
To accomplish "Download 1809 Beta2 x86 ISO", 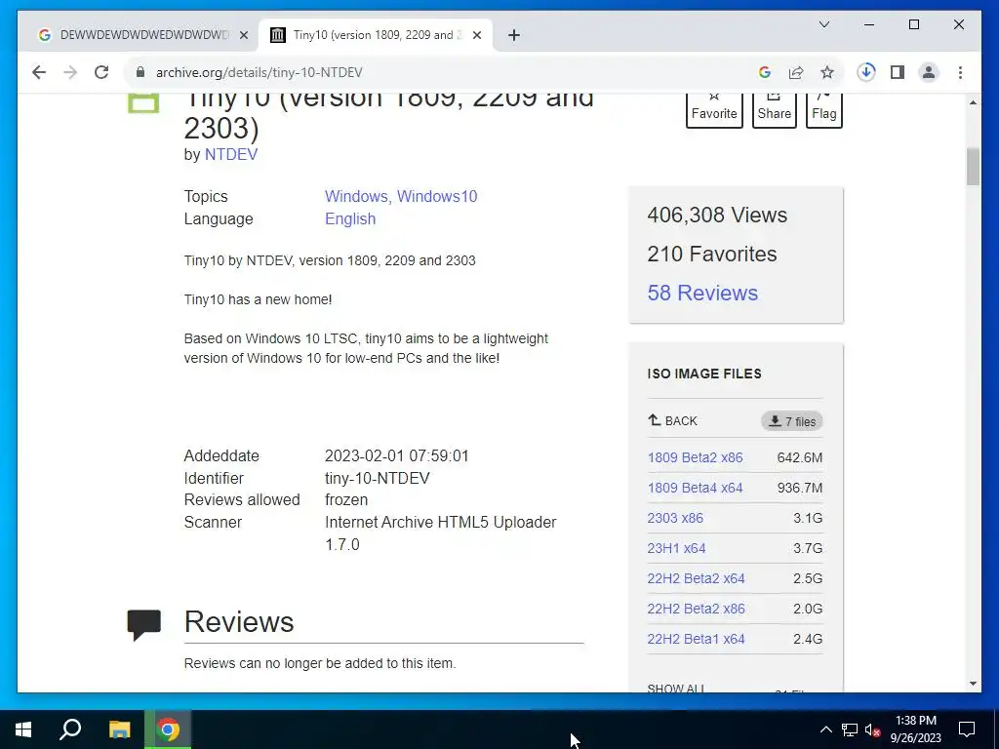I will [x=695, y=457].
